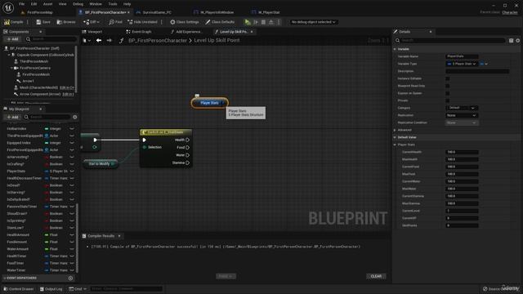Image resolution: width=523 pixels, height=294 pixels.
Task: Click the Details property matrix grid icon
Action: [x=511, y=40]
